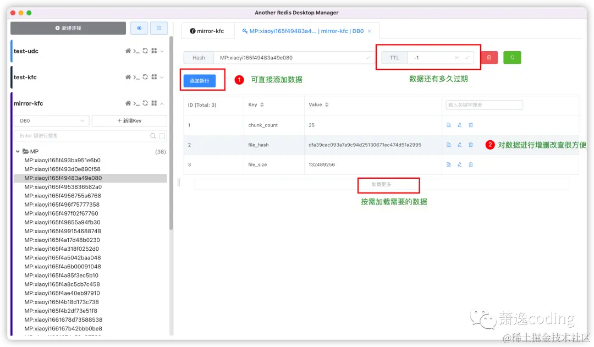The height and width of the screenshot is (347, 594).
Task: Click the settings button beside 新建连接
Action: click(139, 28)
